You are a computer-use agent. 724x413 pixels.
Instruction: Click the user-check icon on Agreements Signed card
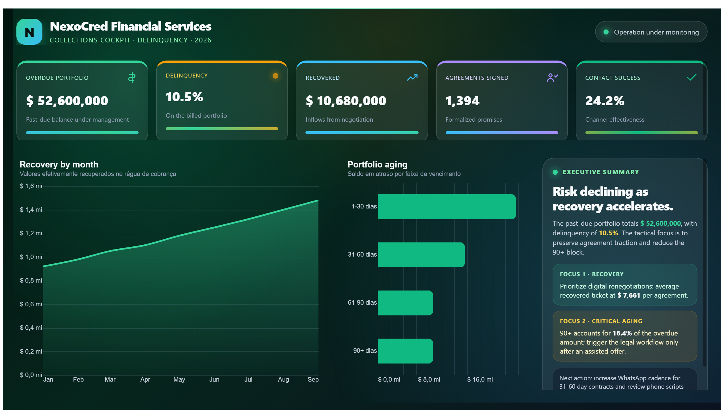pos(552,78)
